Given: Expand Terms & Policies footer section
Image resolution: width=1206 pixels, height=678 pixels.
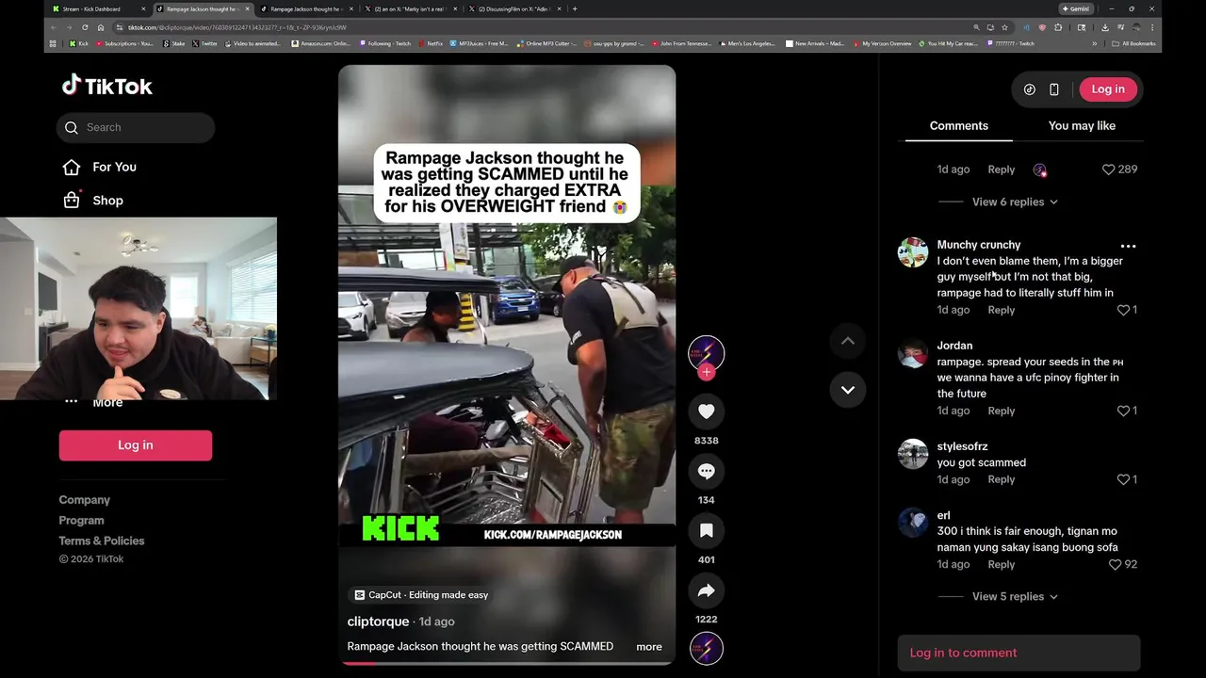Looking at the screenshot, I should 102,541.
